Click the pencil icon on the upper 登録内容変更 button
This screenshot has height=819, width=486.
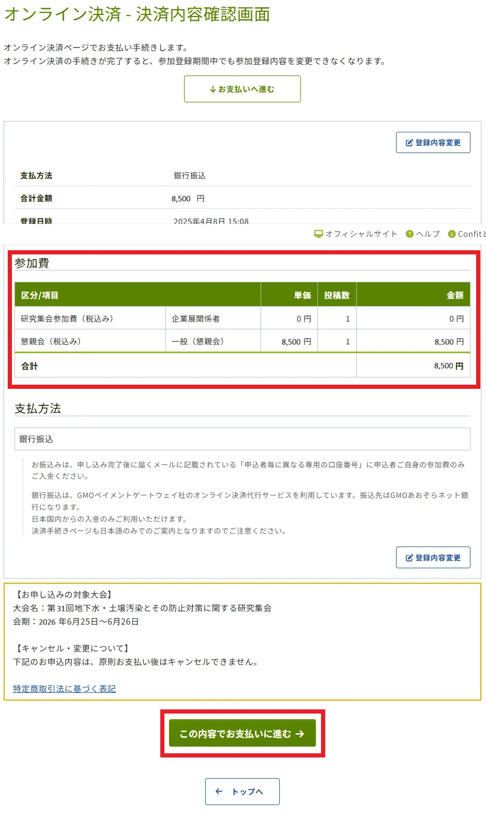409,143
